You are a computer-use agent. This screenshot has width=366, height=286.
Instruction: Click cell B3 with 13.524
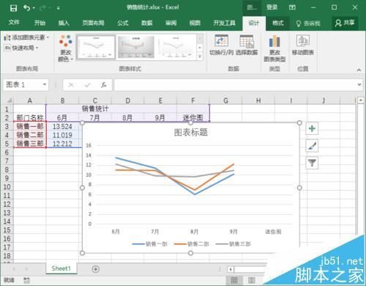click(62, 127)
